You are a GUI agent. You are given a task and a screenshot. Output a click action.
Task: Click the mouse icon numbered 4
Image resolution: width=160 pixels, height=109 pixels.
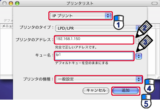click(150, 86)
